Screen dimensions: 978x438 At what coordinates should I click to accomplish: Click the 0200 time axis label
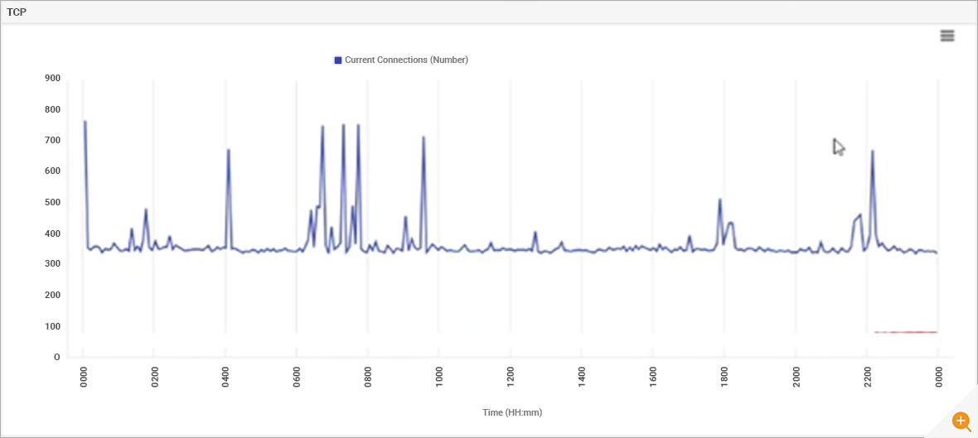(x=155, y=378)
